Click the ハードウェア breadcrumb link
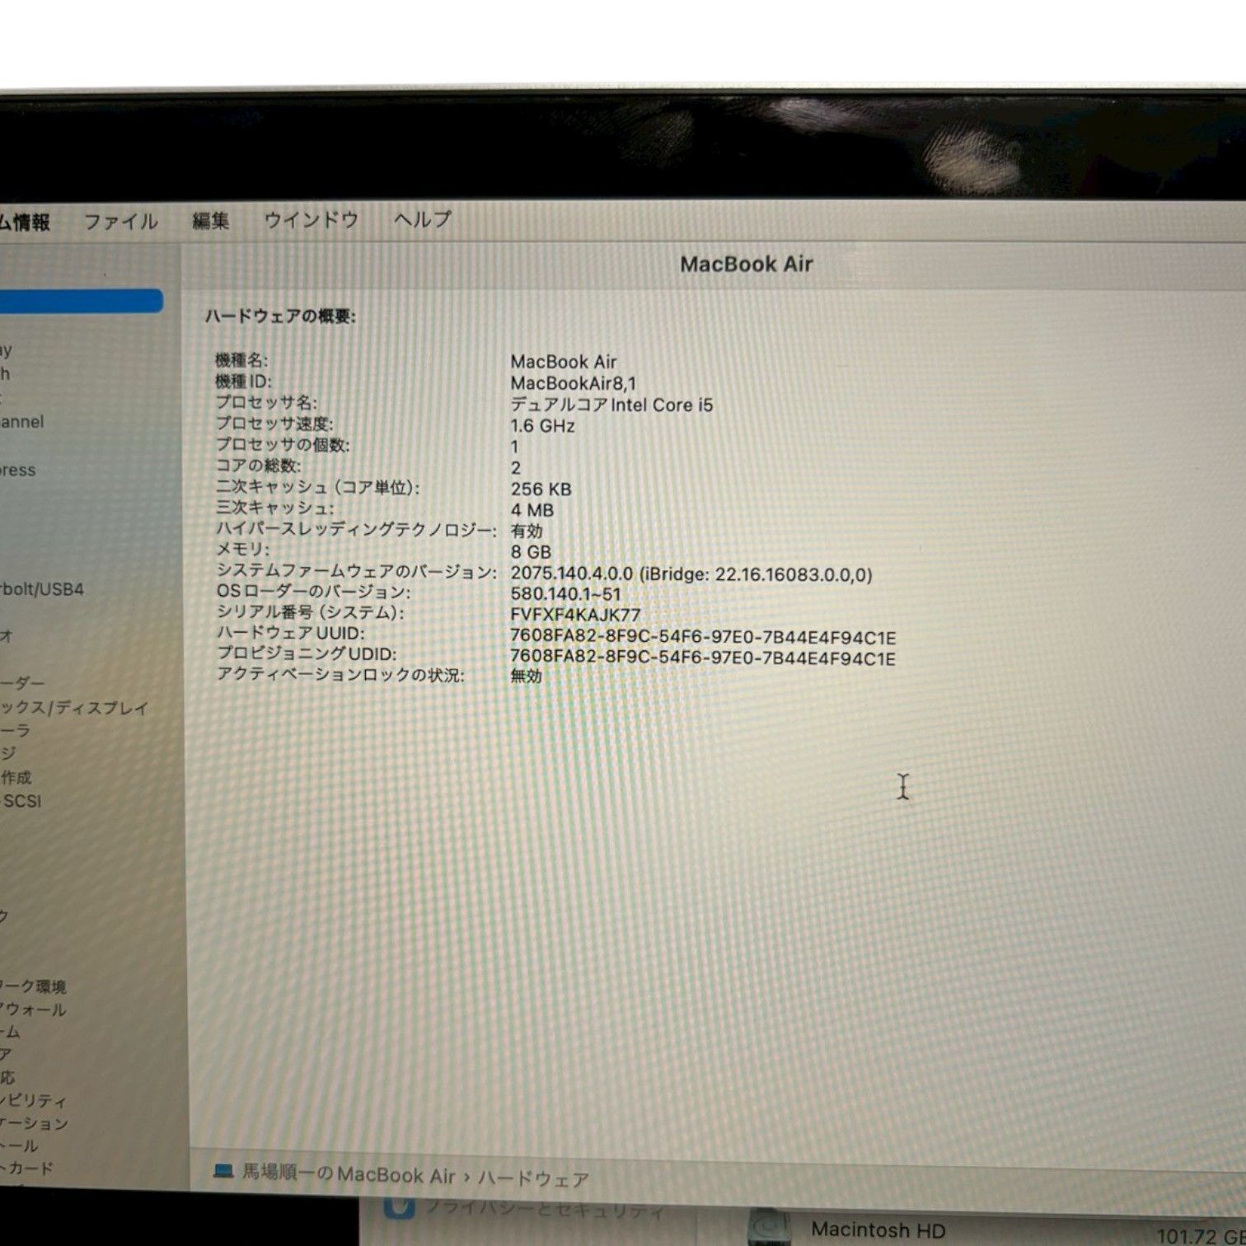 534,1177
